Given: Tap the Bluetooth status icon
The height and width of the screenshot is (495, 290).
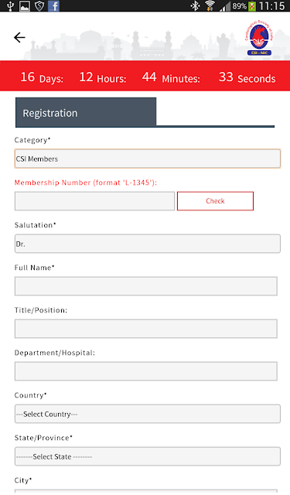Looking at the screenshot, I should point(196,5).
